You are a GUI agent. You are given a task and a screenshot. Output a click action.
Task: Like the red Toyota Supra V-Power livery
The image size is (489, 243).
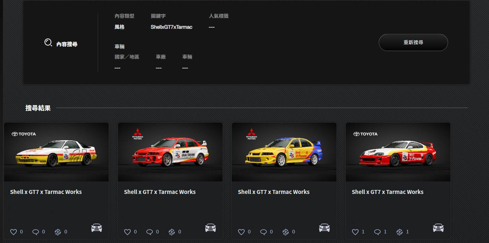pos(355,232)
